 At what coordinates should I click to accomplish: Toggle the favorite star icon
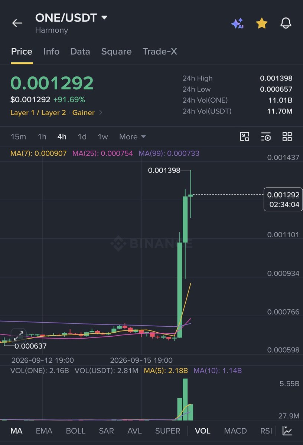click(262, 23)
